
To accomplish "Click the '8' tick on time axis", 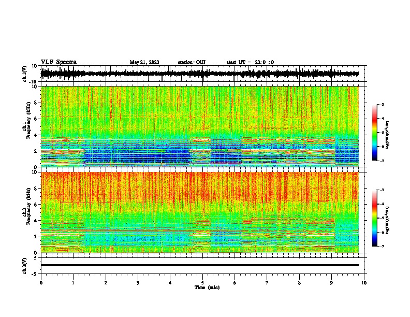I will (299, 283).
